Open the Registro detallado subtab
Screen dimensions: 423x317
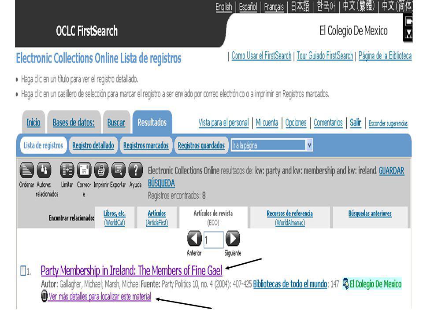pos(93,145)
